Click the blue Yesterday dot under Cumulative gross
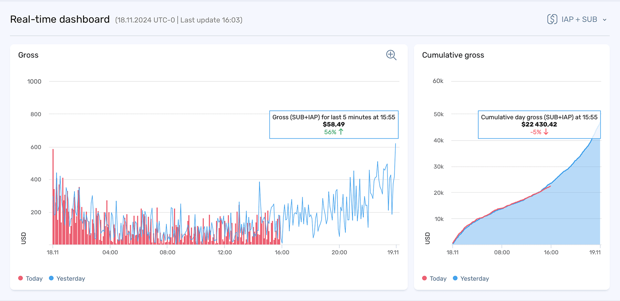620x301 pixels. coord(455,278)
